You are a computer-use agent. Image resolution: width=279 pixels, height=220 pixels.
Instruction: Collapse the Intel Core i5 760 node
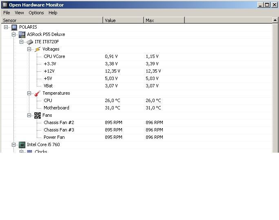(x=14, y=145)
